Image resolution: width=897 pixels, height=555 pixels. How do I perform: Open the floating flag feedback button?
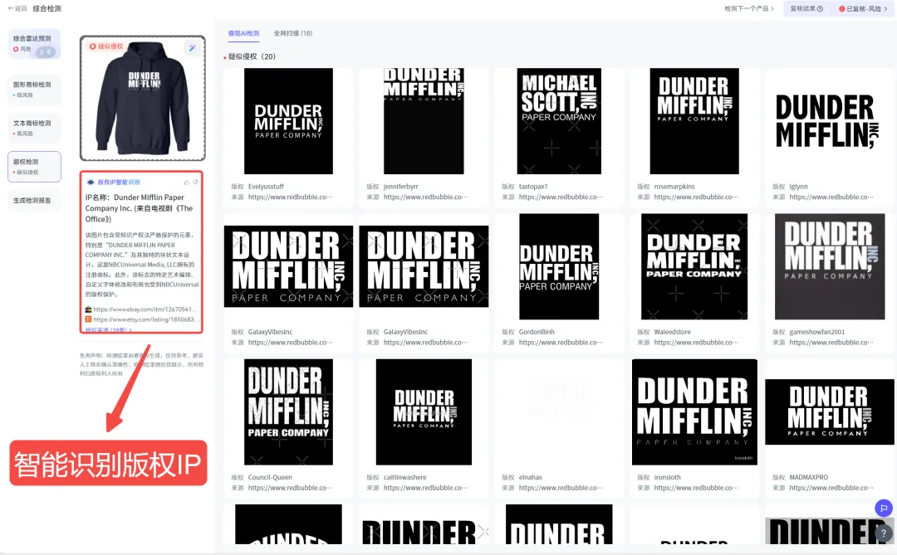click(x=883, y=508)
